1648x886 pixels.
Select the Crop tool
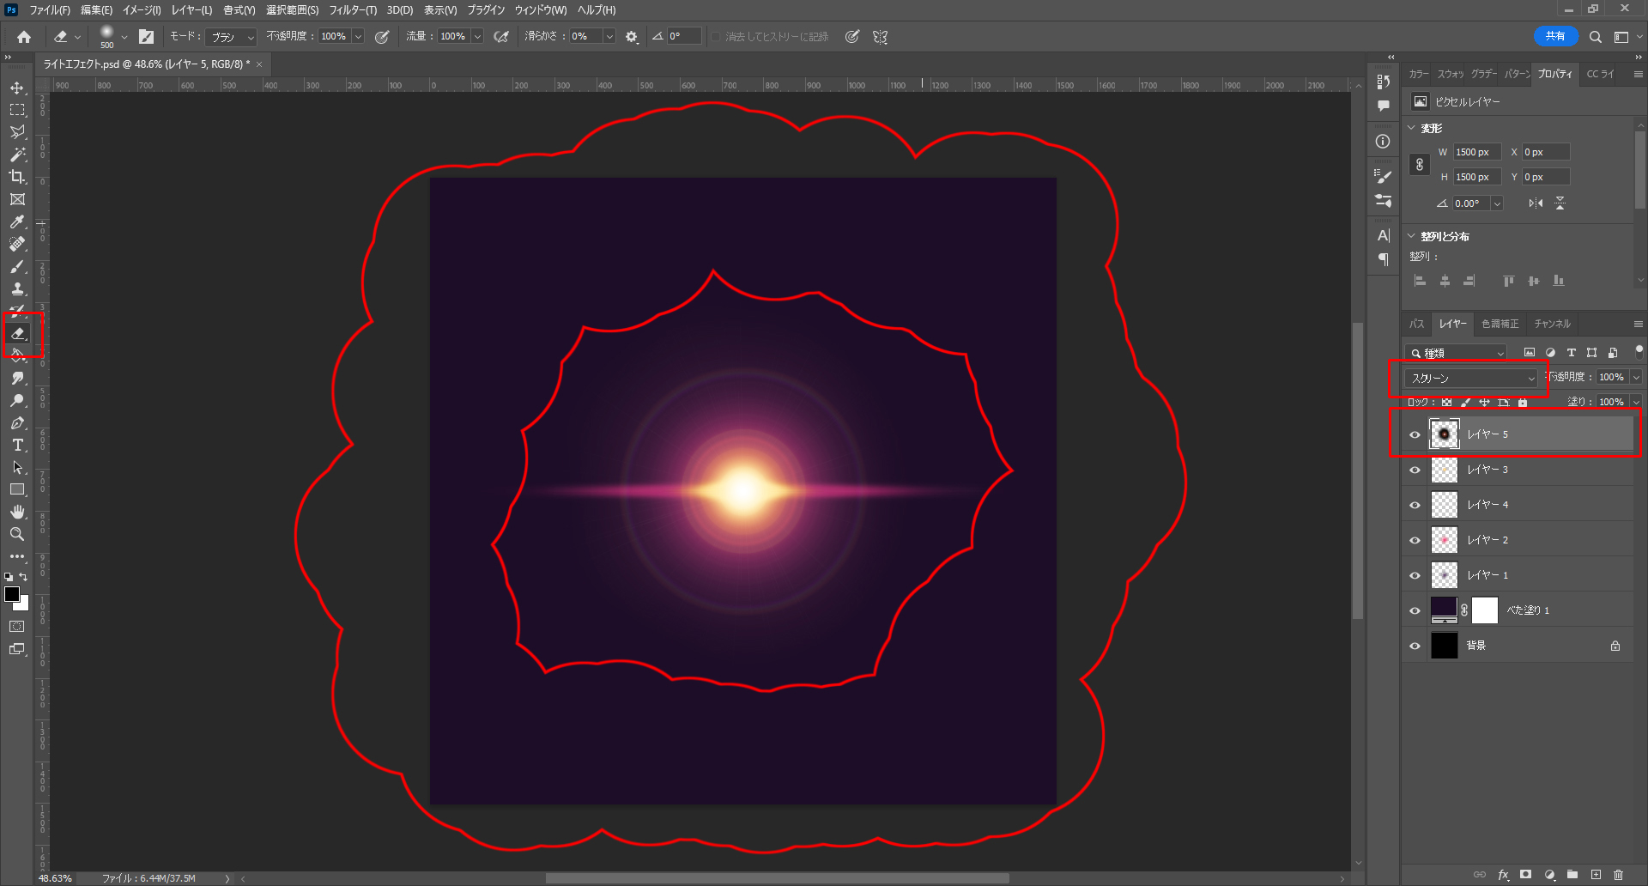[x=17, y=177]
